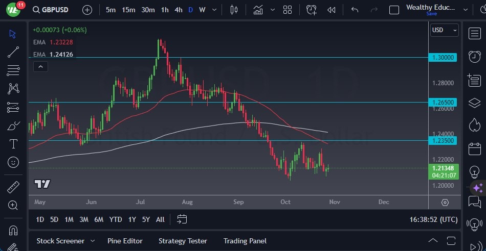The height and width of the screenshot is (251, 486).
Task: Open the Strategy Tester tab
Action: pyautogui.click(x=183, y=241)
